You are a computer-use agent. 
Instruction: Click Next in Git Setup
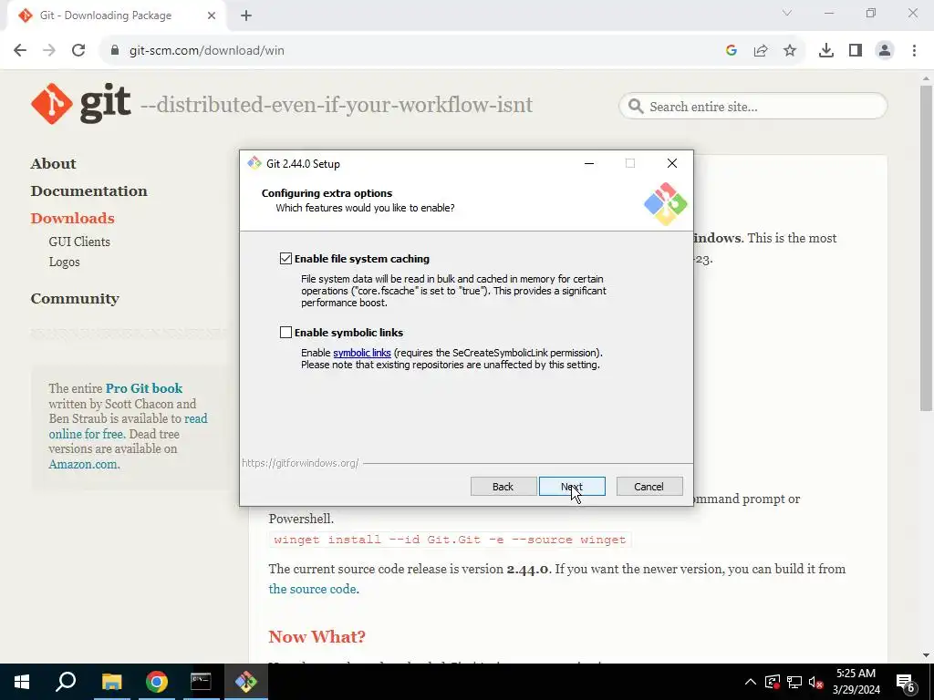tap(572, 487)
